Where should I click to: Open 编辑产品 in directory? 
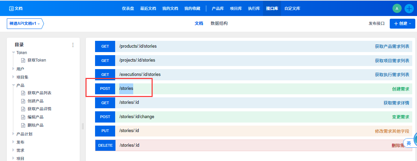[x=35, y=117]
